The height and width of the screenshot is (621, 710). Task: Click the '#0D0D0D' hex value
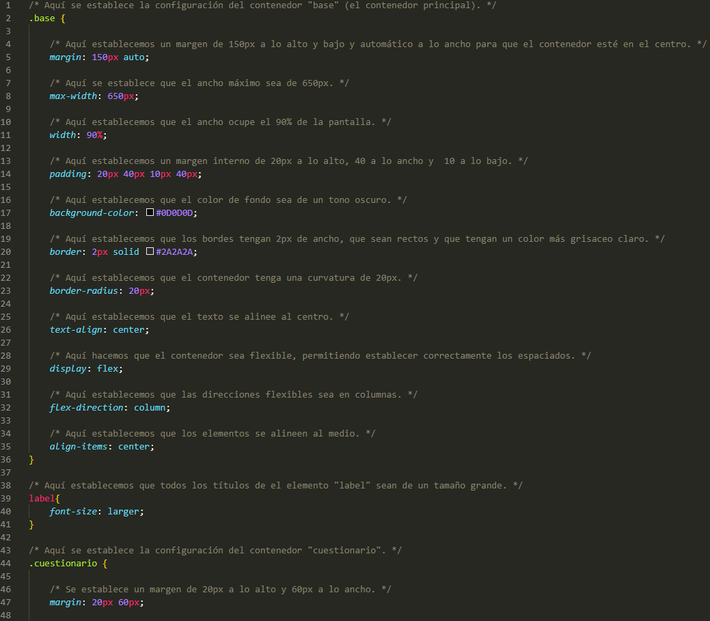[x=174, y=212]
